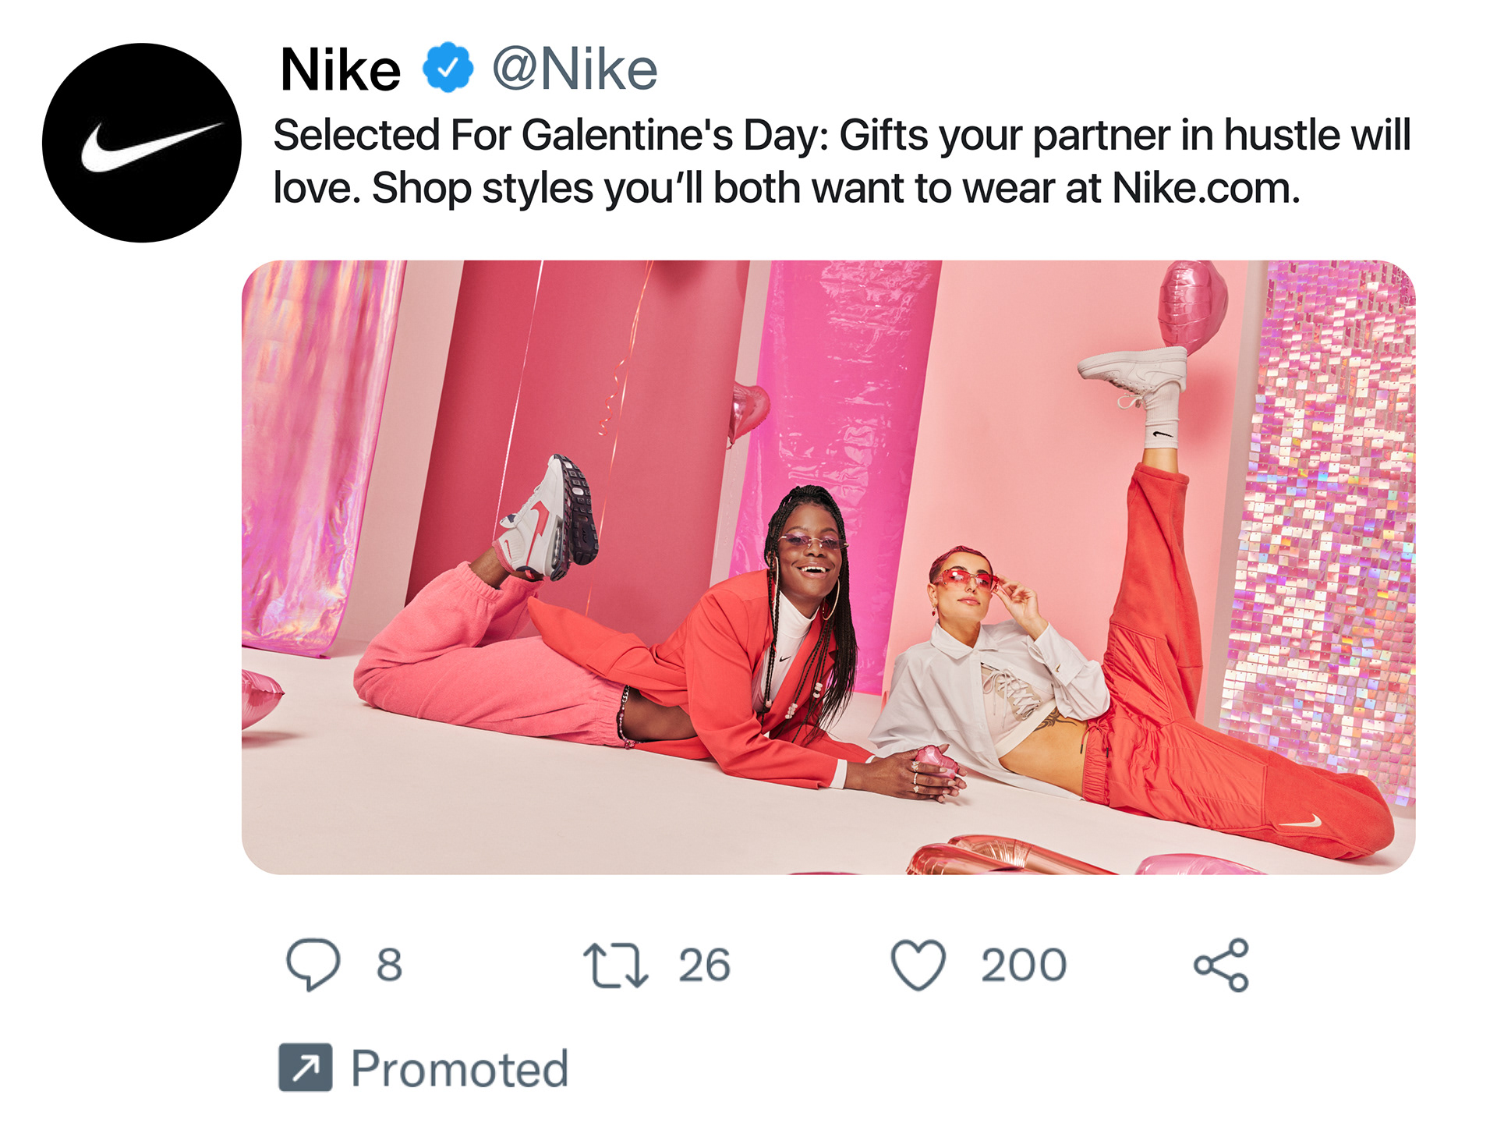
Task: View the Promoted label details
Action: pos(459,1068)
